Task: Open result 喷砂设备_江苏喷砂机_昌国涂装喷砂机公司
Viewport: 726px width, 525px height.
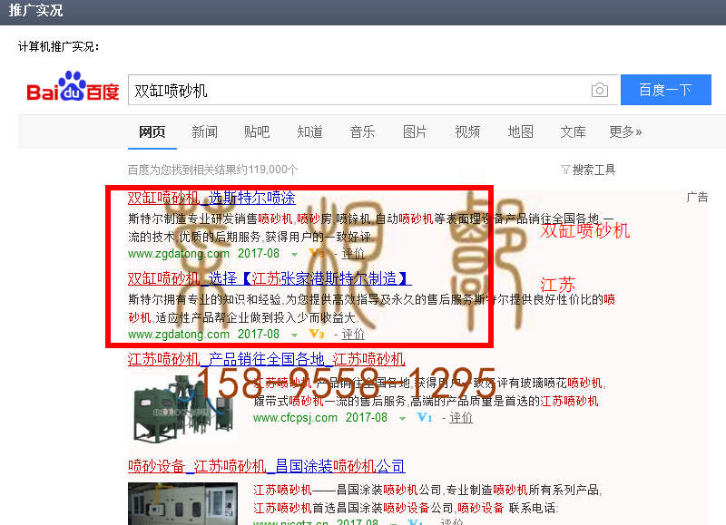Action: pyautogui.click(x=266, y=466)
